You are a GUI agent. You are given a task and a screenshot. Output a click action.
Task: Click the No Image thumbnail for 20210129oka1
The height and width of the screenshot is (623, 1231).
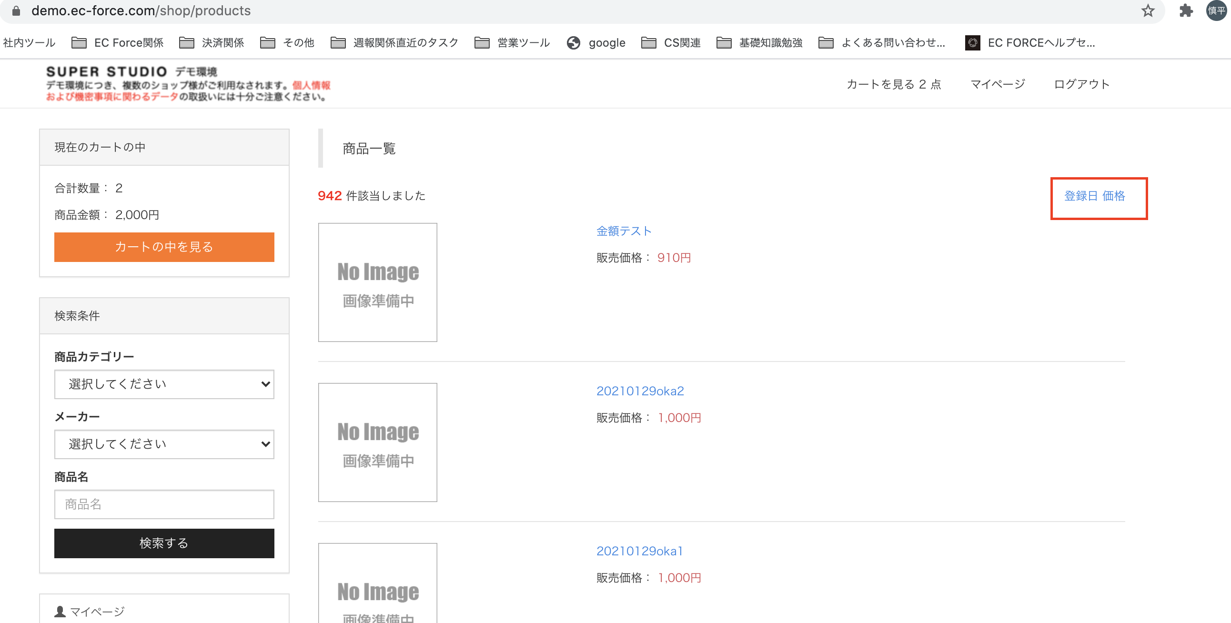(x=377, y=583)
